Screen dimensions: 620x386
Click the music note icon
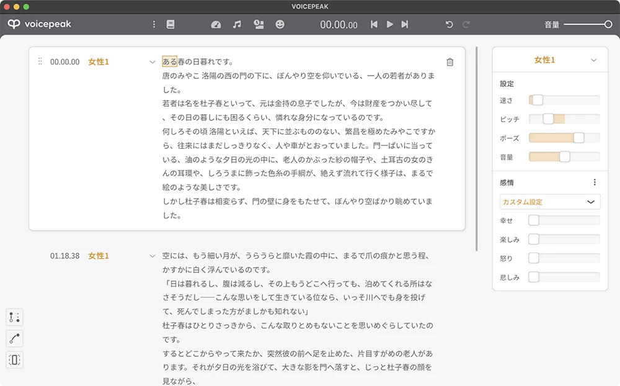(x=237, y=24)
